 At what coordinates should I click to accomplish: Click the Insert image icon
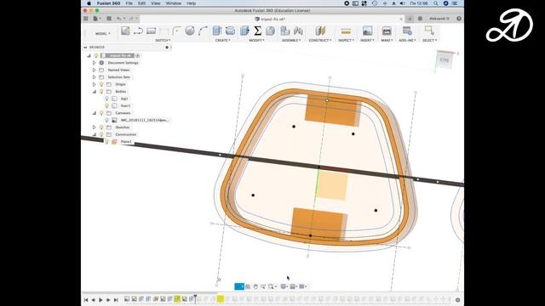click(x=367, y=31)
